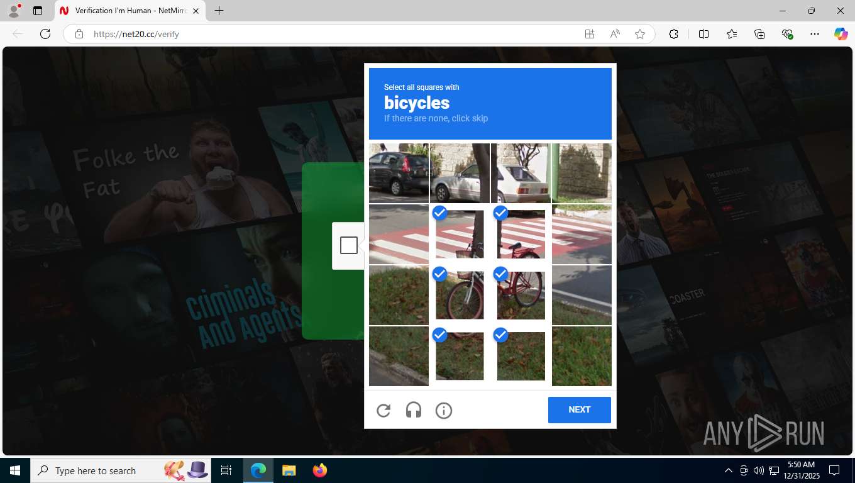Open the Extensions puzzle icon
The image size is (855, 483).
click(x=673, y=34)
